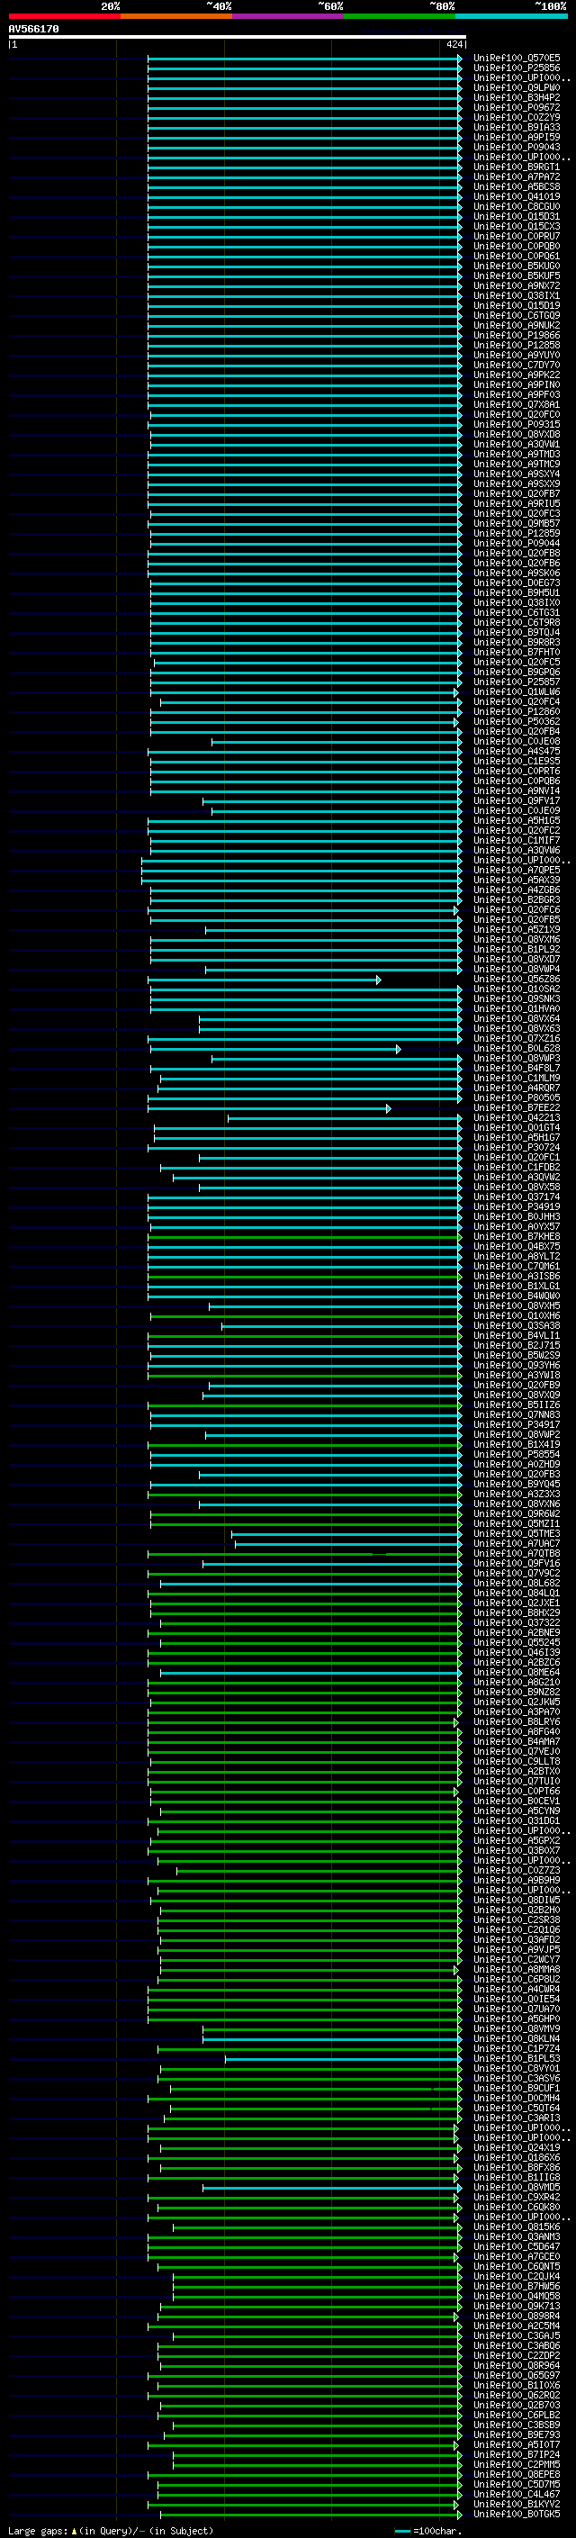Select the UniRef100_A5BCS8 label
Viewport: 576px width, 2538px height.
click(517, 186)
